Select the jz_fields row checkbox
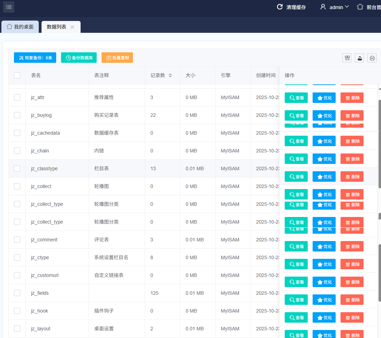The image size is (381, 338). (17, 293)
